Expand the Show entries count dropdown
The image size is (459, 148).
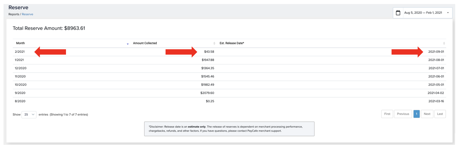[x=29, y=114]
